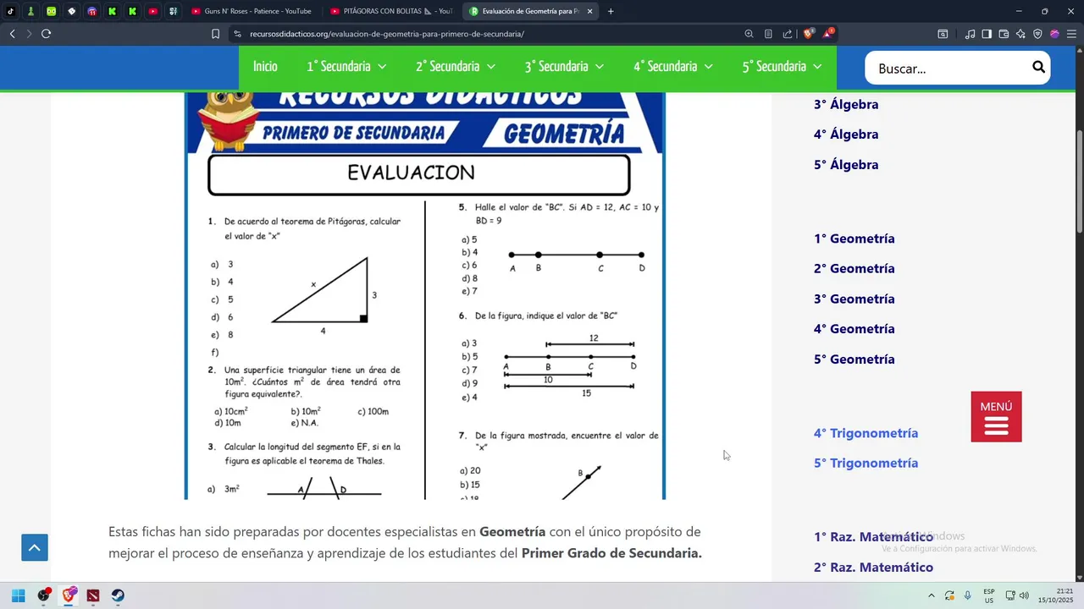The height and width of the screenshot is (609, 1084).
Task: Toggle reader mode icon
Action: click(x=768, y=34)
